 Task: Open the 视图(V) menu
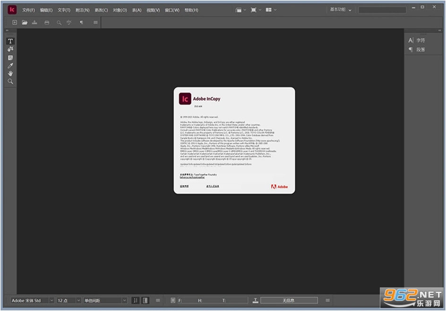[x=153, y=10]
